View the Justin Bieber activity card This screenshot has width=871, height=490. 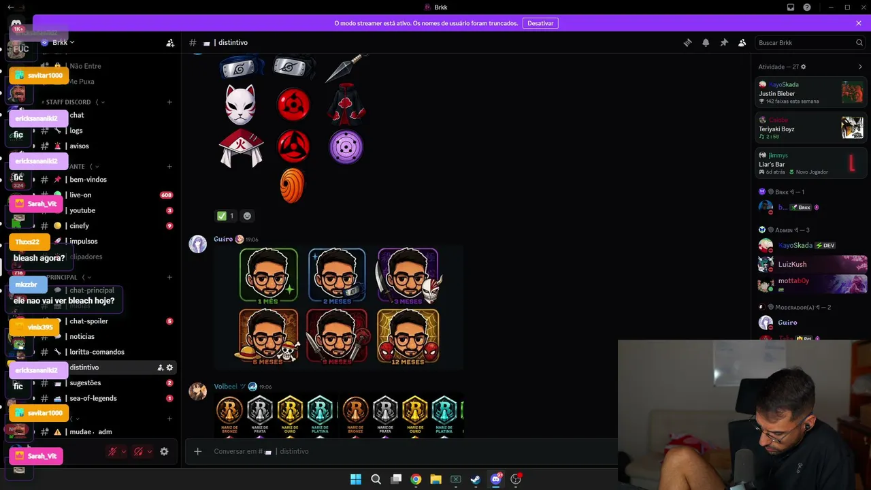(x=811, y=93)
